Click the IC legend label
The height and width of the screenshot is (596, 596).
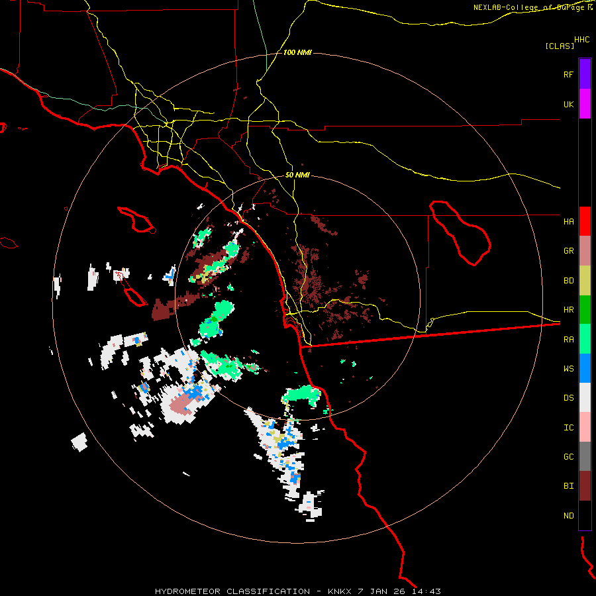568,427
